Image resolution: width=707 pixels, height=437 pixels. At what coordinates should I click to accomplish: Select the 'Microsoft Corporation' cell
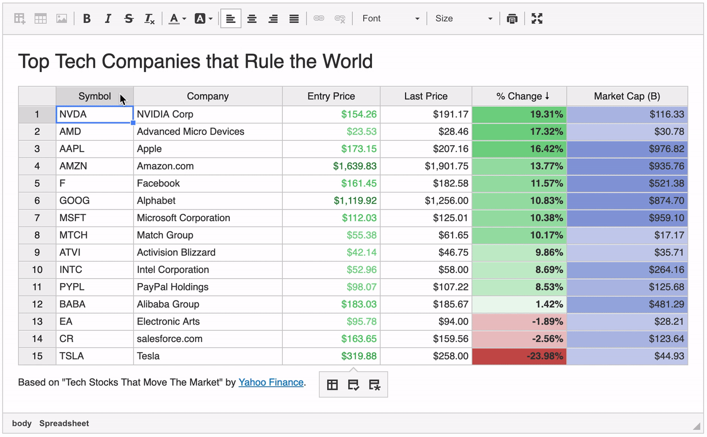[x=208, y=218]
